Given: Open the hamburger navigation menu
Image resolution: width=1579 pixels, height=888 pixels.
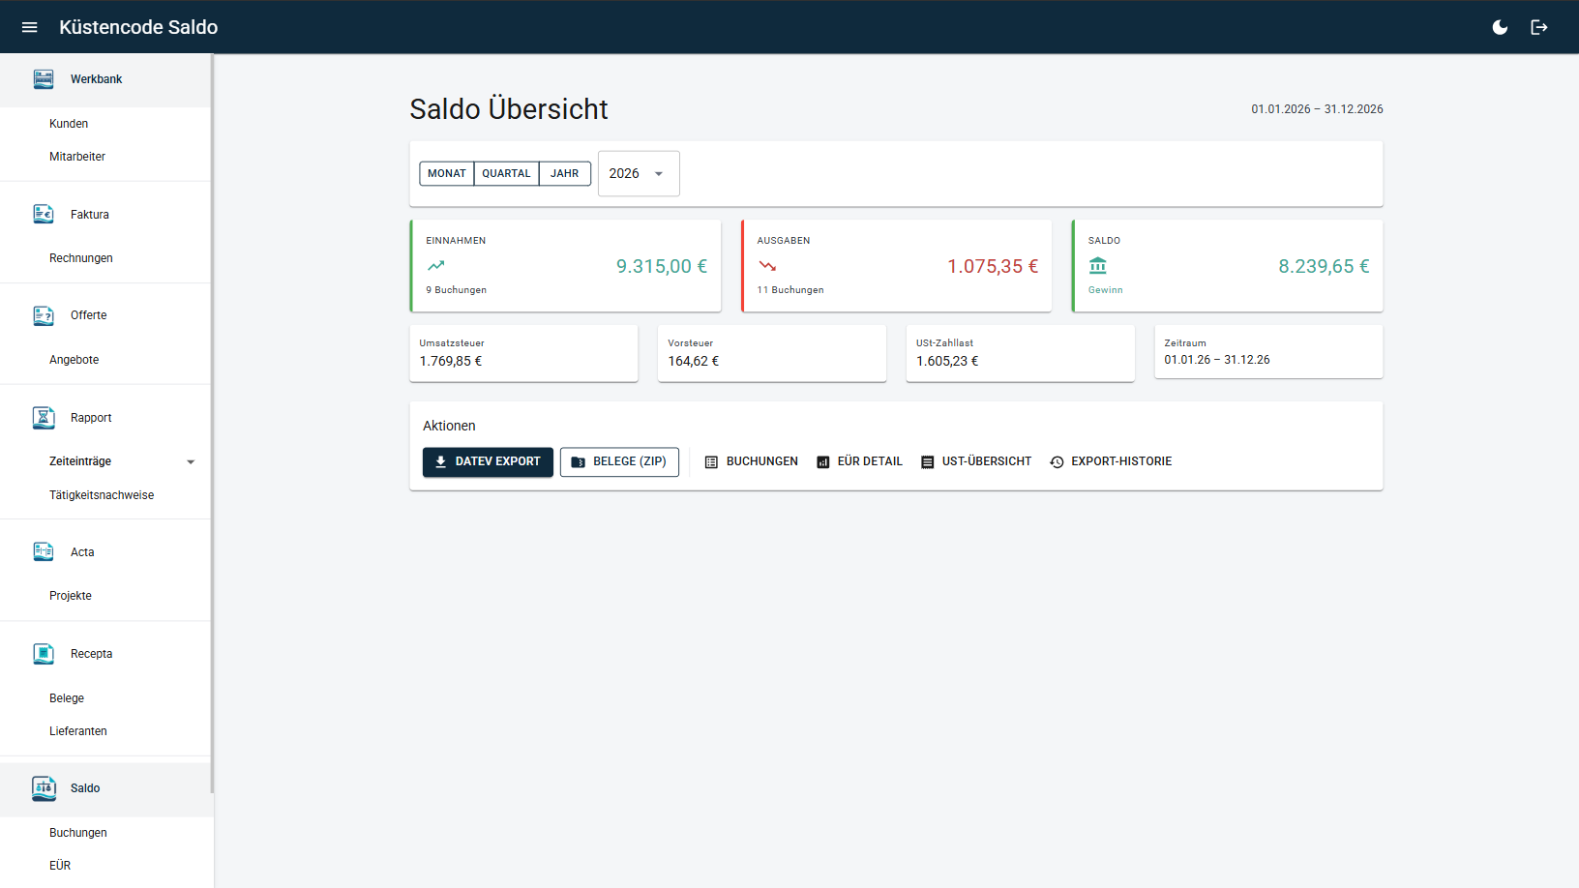Looking at the screenshot, I should pyautogui.click(x=29, y=27).
